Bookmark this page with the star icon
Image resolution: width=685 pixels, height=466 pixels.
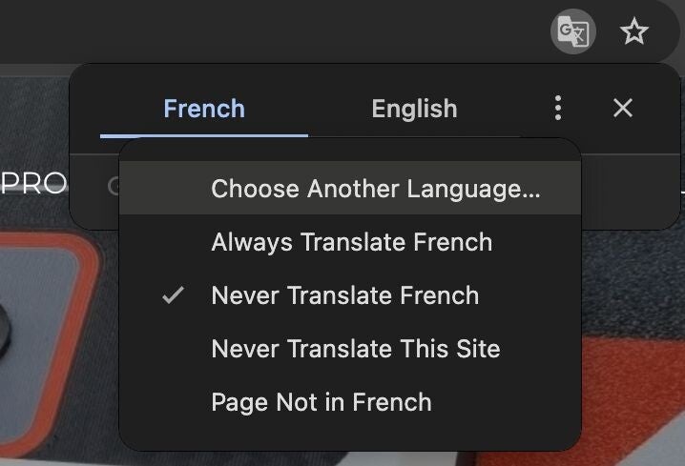(x=633, y=33)
